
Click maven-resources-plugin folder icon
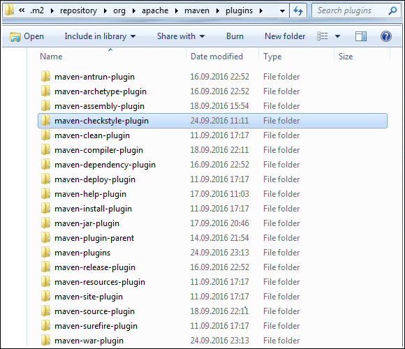tap(45, 281)
